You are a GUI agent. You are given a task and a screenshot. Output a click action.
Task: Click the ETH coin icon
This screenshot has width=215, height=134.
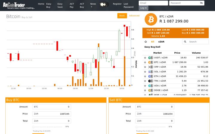click(150, 76)
